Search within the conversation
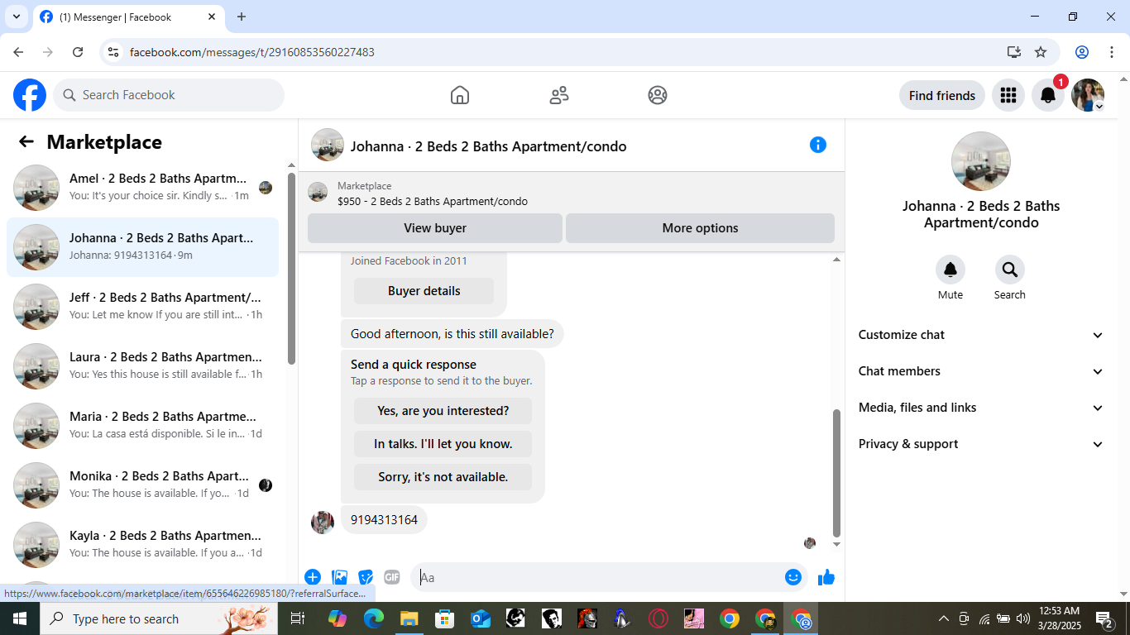Screen dimensions: 1130x635 pos(1010,270)
